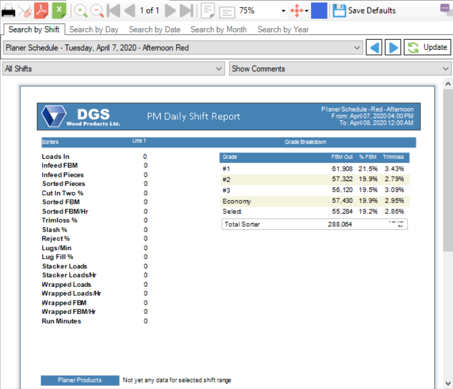
Task: Switch to the Search by Month tab
Action: [x=218, y=29]
